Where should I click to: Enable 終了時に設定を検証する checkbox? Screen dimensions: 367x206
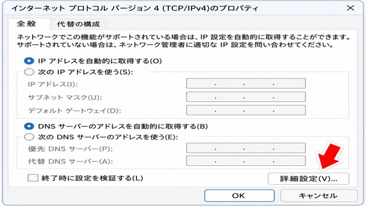pos(33,178)
